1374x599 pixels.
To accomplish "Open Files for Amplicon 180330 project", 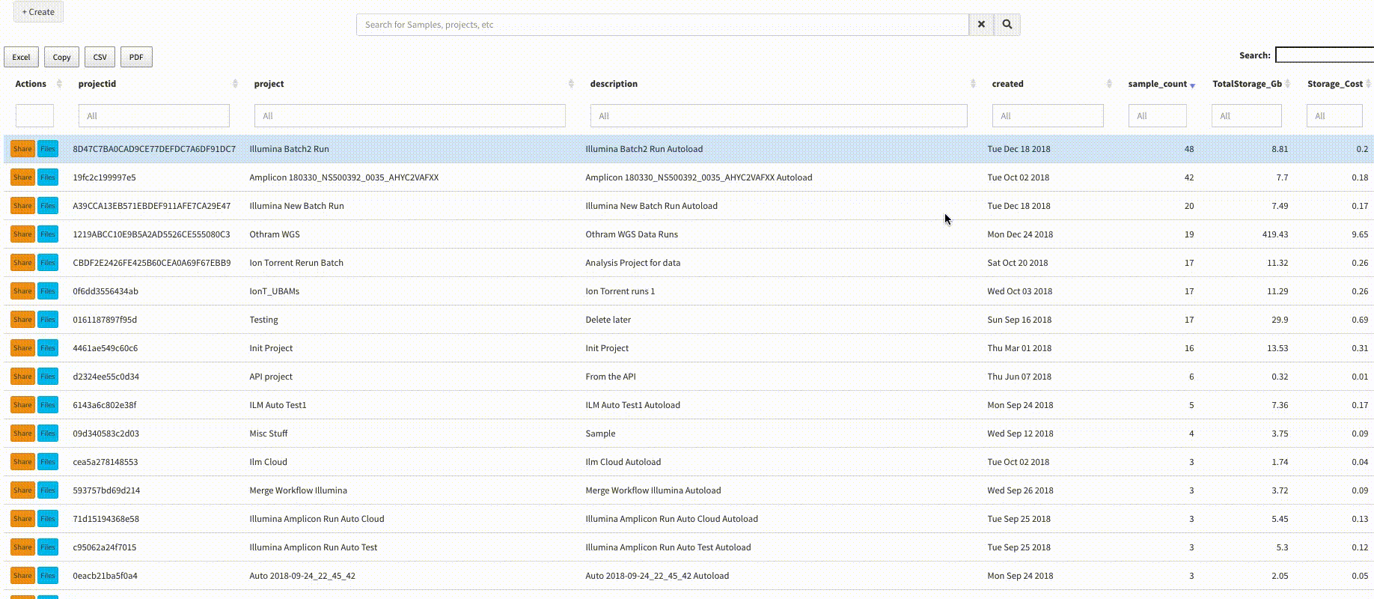I will [48, 177].
